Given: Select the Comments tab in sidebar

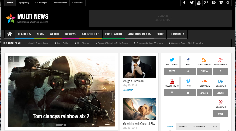Looking at the screenshot, I should [199, 127].
